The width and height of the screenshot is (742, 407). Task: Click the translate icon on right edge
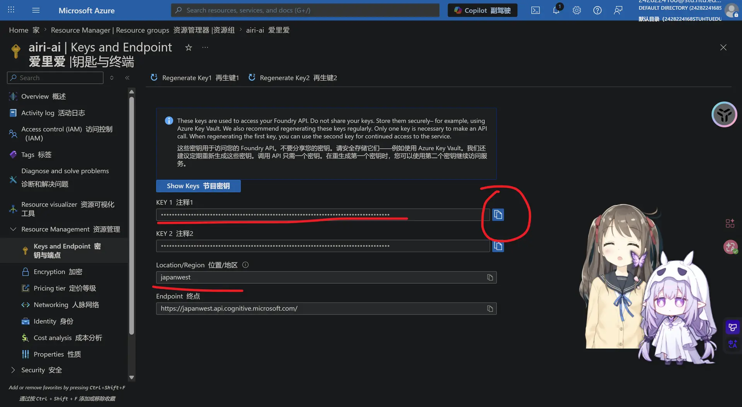[732, 344]
